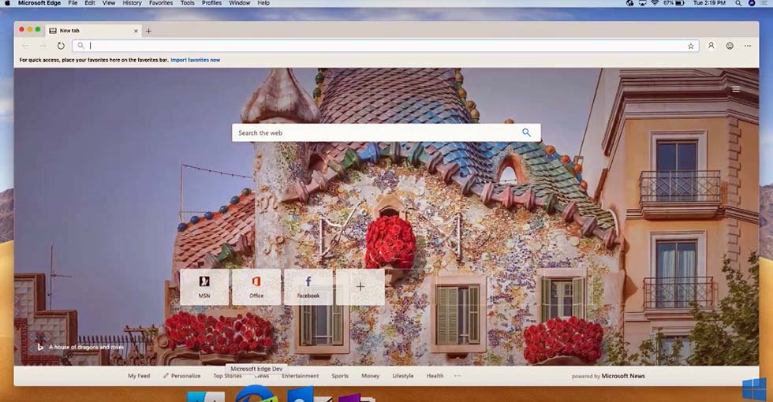Select the Health feed tab
The image size is (773, 402).
(435, 376)
